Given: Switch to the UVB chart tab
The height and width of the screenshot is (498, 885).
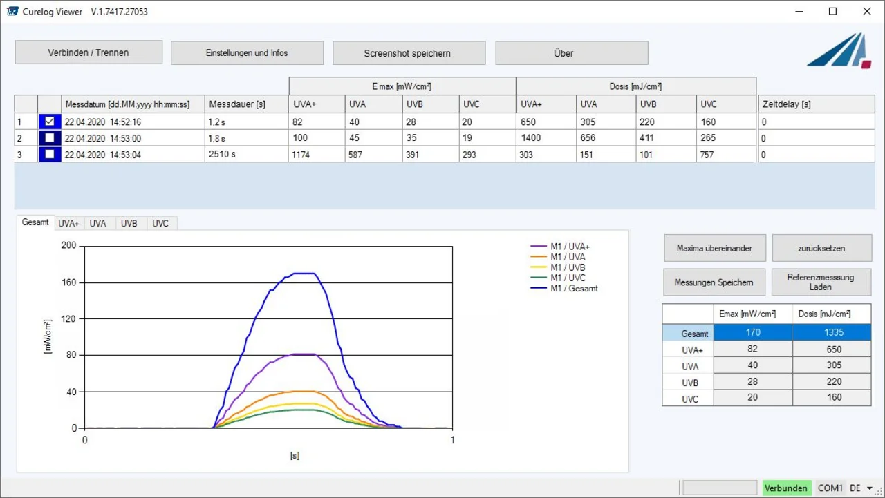Looking at the screenshot, I should (x=129, y=224).
